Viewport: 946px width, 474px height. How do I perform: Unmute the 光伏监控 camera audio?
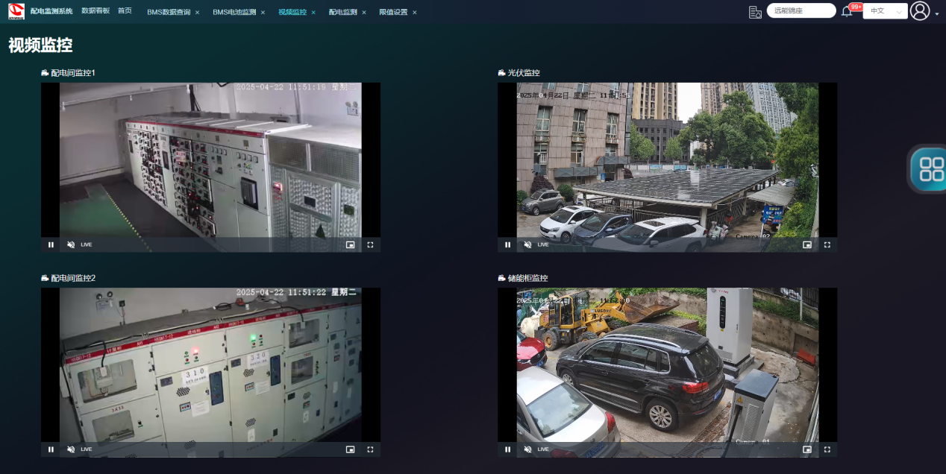click(527, 244)
